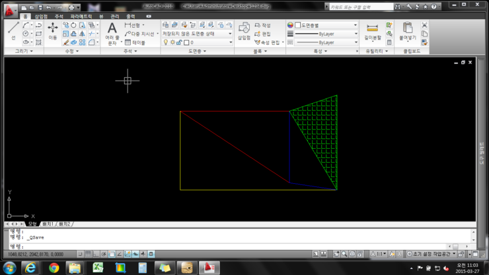Activate the Mirror tool

point(82,34)
